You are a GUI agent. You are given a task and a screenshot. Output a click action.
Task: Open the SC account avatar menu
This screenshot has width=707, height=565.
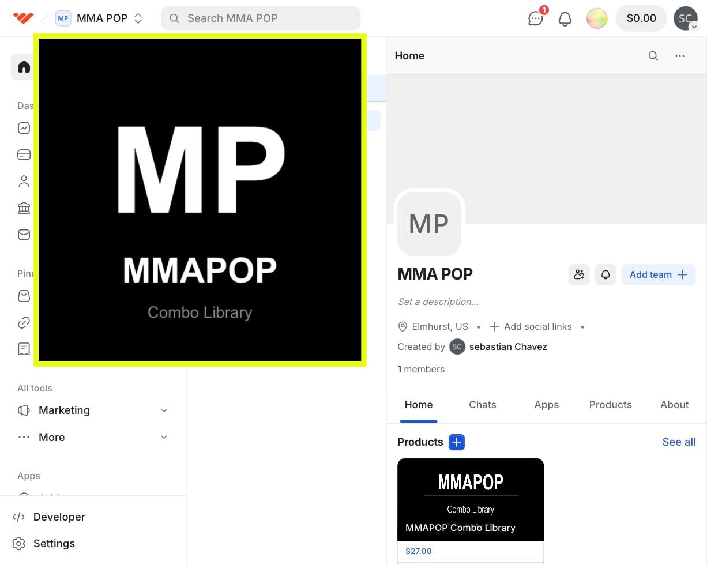[x=686, y=18]
